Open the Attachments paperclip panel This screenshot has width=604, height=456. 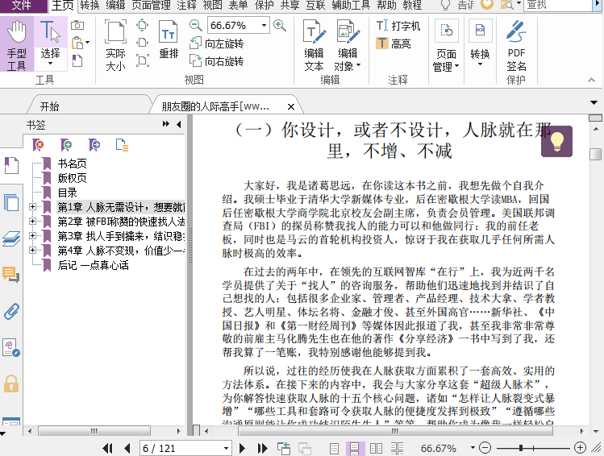tap(11, 311)
